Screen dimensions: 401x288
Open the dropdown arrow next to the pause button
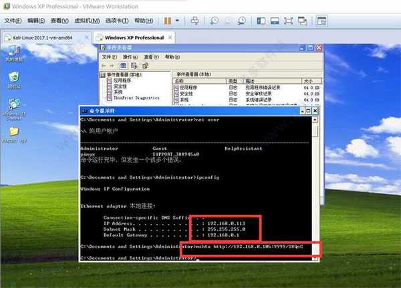177,21
